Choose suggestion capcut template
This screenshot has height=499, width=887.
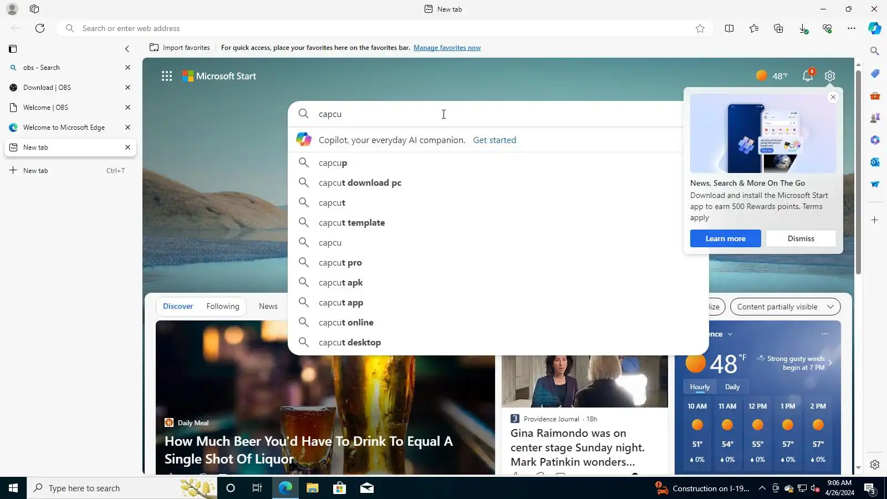click(x=498, y=223)
